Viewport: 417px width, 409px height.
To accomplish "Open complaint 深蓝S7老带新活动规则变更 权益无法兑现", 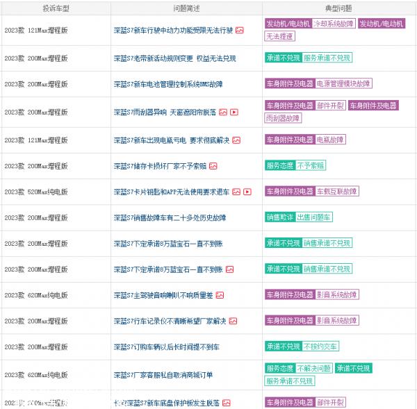I will click(174, 58).
